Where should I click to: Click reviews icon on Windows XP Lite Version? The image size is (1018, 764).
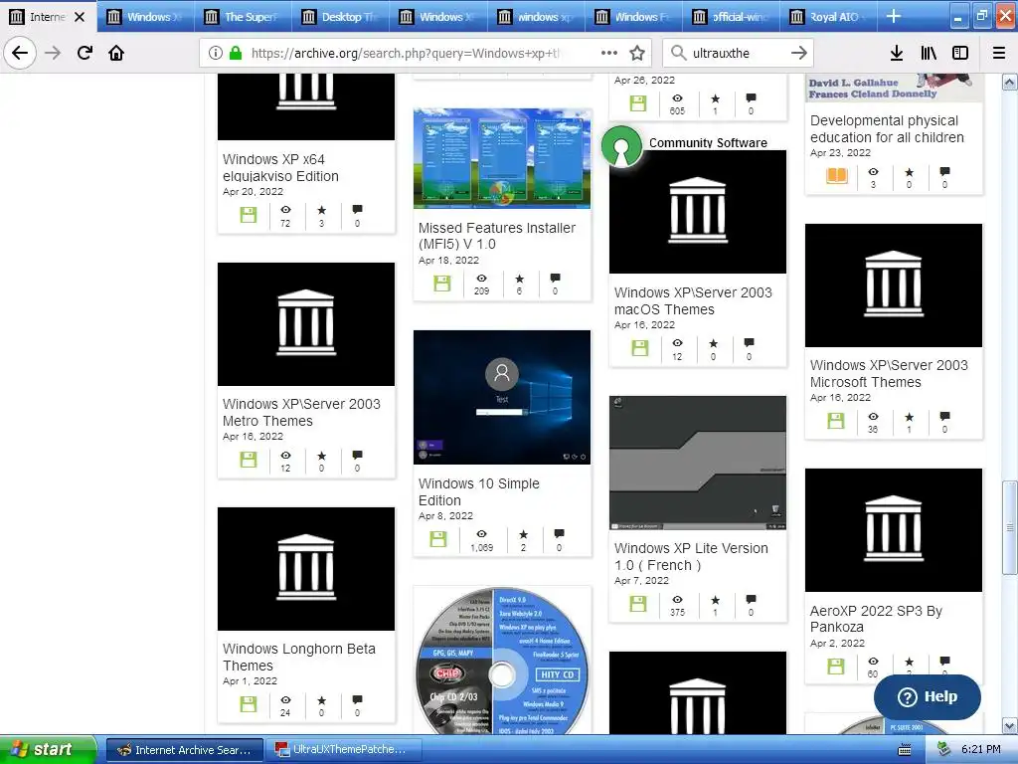coord(751,599)
